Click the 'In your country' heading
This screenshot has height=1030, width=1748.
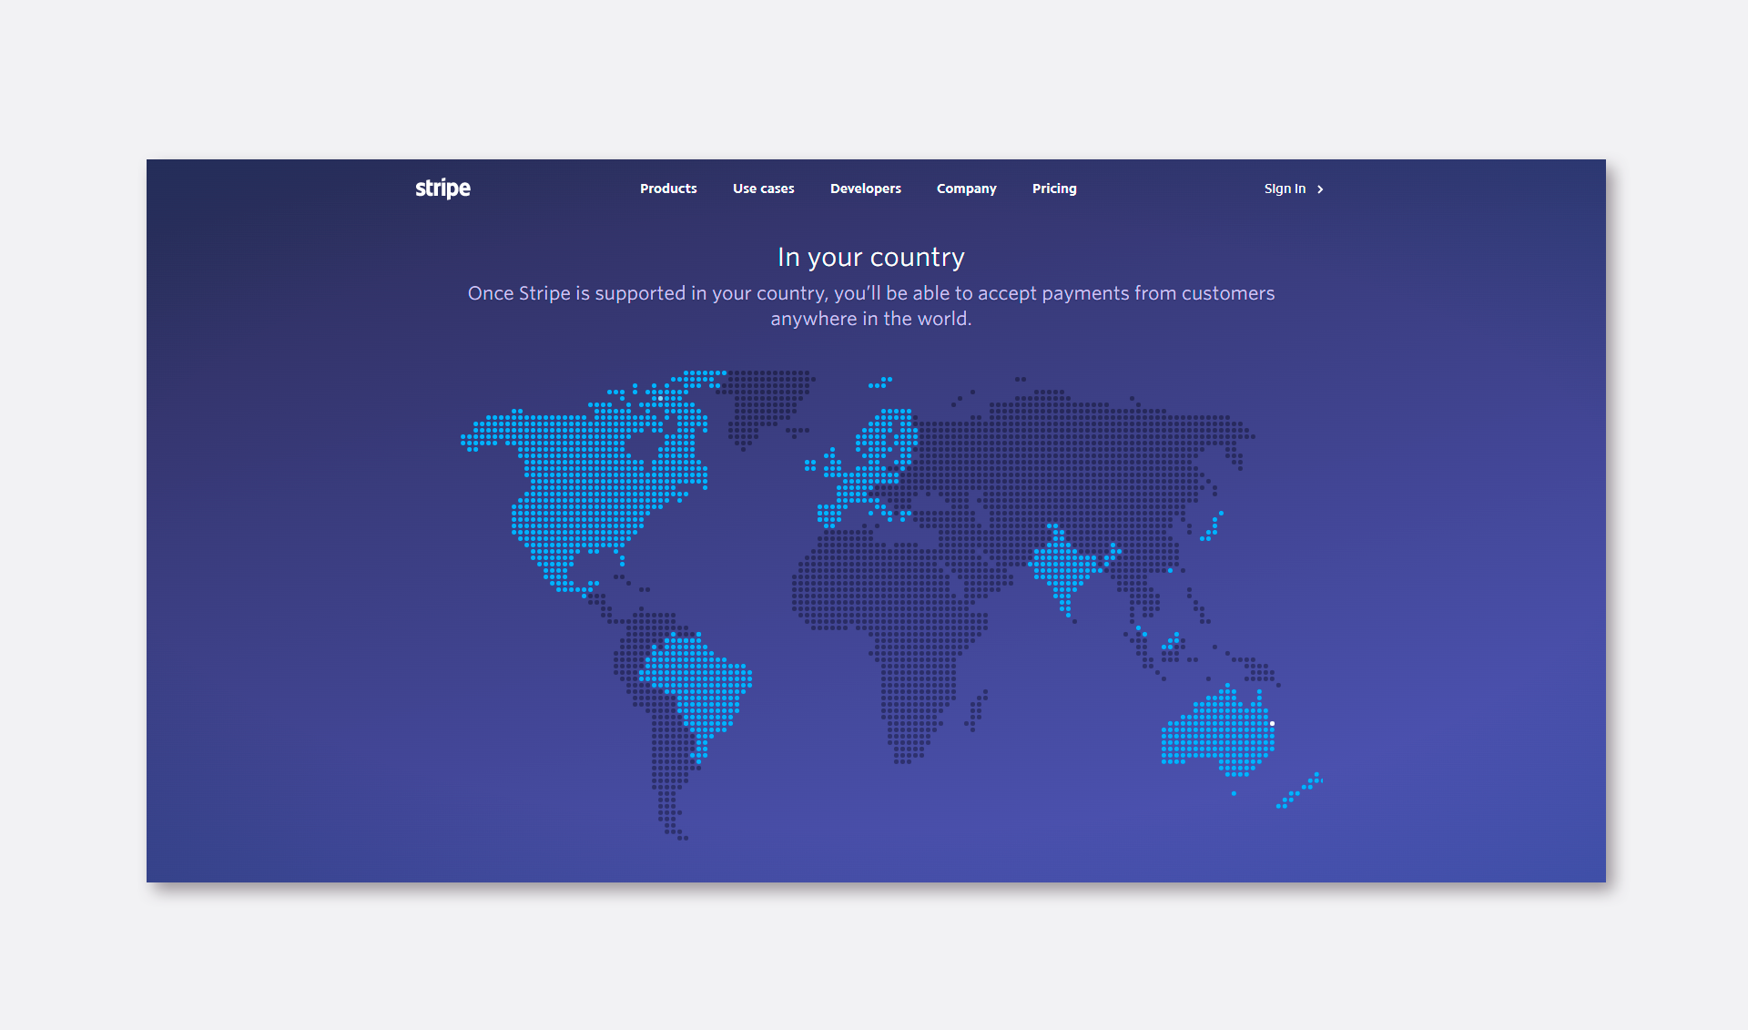point(870,258)
